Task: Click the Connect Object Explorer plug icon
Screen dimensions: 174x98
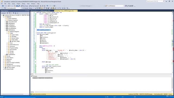Action: [8, 13]
